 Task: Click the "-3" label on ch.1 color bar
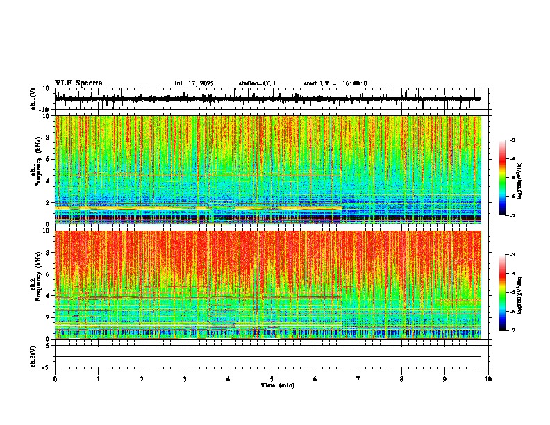(512, 140)
